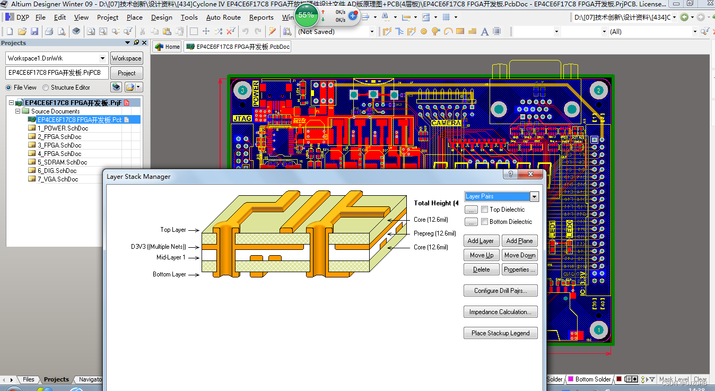This screenshot has width=715, height=391.
Task: Select the Cut scissors icon
Action: [x=142, y=32]
